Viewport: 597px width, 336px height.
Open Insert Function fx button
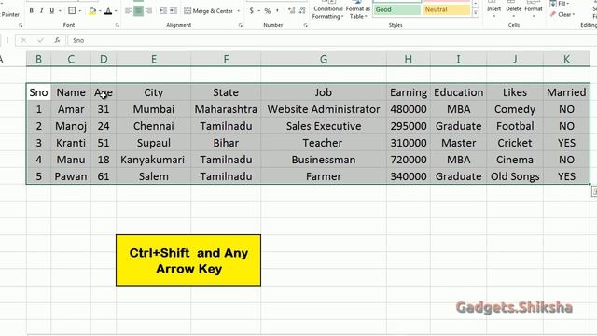pyautogui.click(x=57, y=40)
